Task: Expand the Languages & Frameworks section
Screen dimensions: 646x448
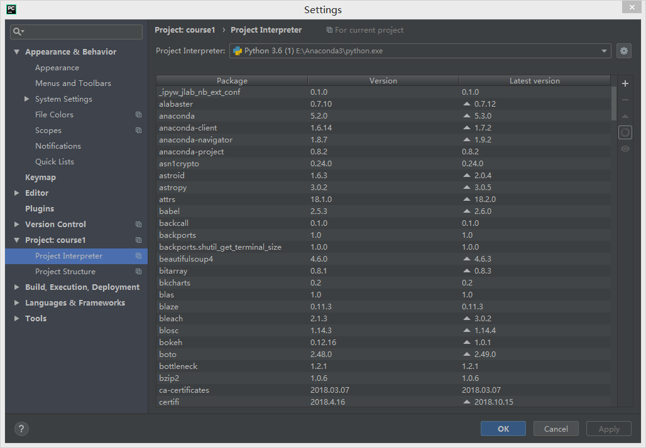Action: tap(17, 303)
